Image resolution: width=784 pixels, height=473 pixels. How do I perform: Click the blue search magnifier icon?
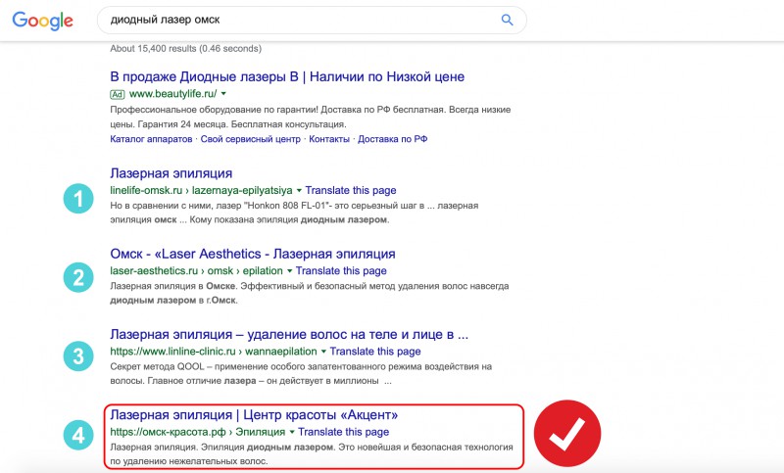coord(508,20)
